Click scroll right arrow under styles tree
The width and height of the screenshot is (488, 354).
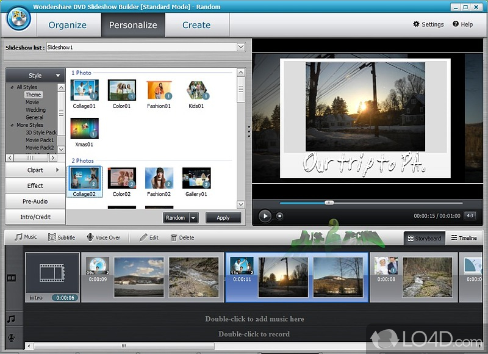(x=53, y=158)
